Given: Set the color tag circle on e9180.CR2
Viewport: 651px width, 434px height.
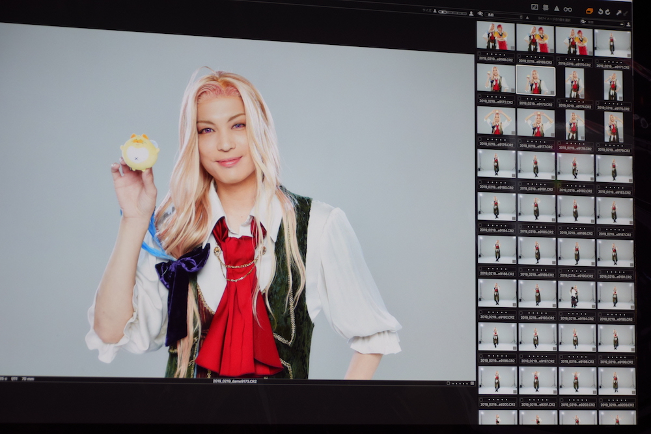Looking at the screenshot, I should point(480,182).
